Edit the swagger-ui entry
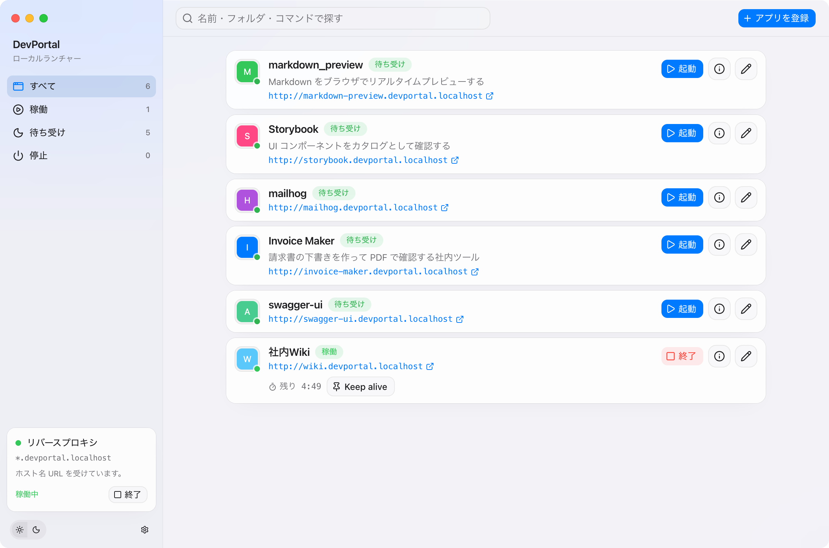Image resolution: width=829 pixels, height=548 pixels. (746, 309)
